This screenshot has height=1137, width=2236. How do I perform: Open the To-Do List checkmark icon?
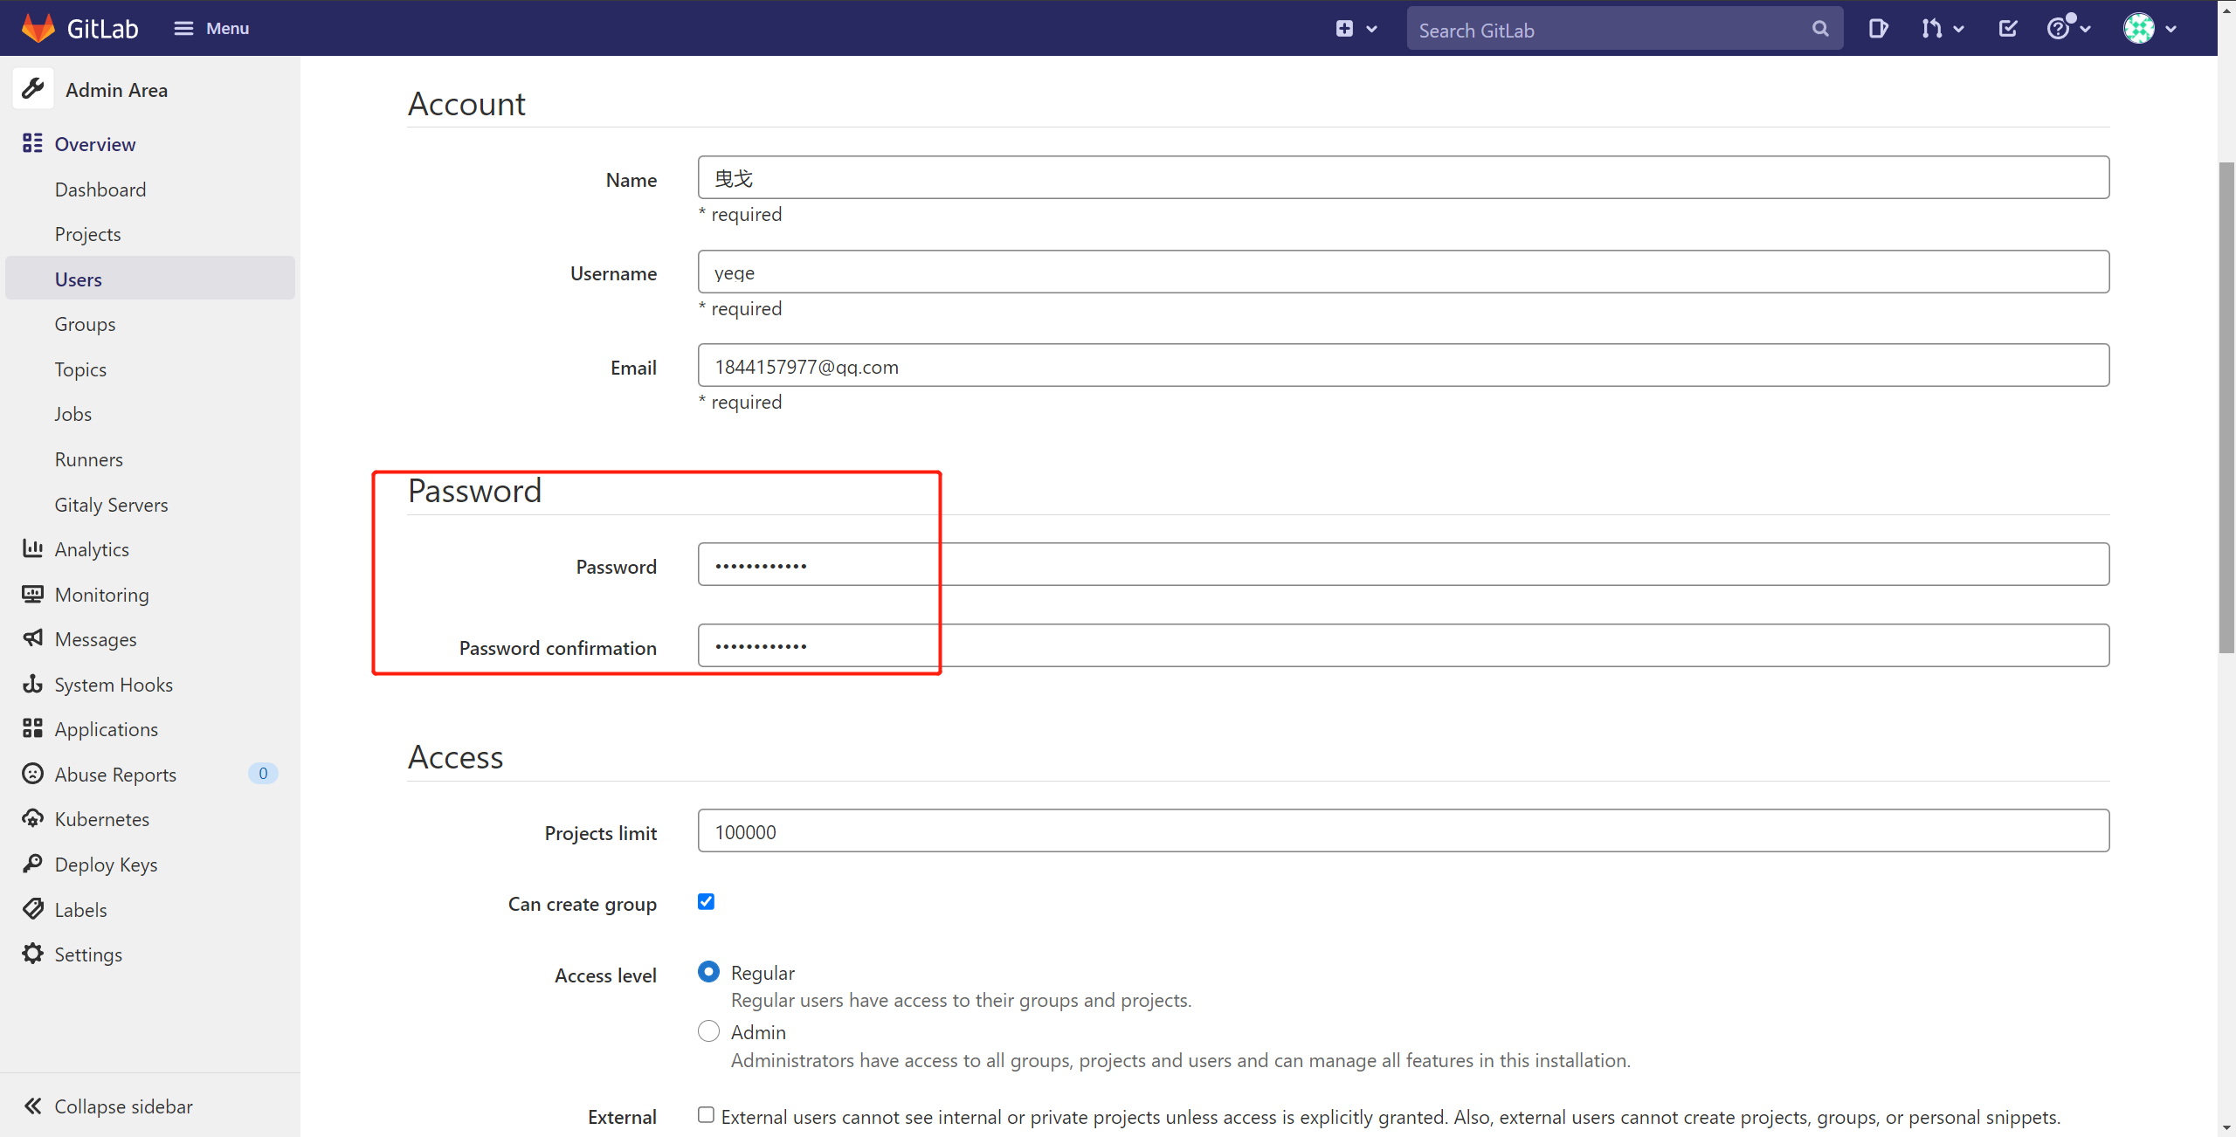click(2007, 29)
